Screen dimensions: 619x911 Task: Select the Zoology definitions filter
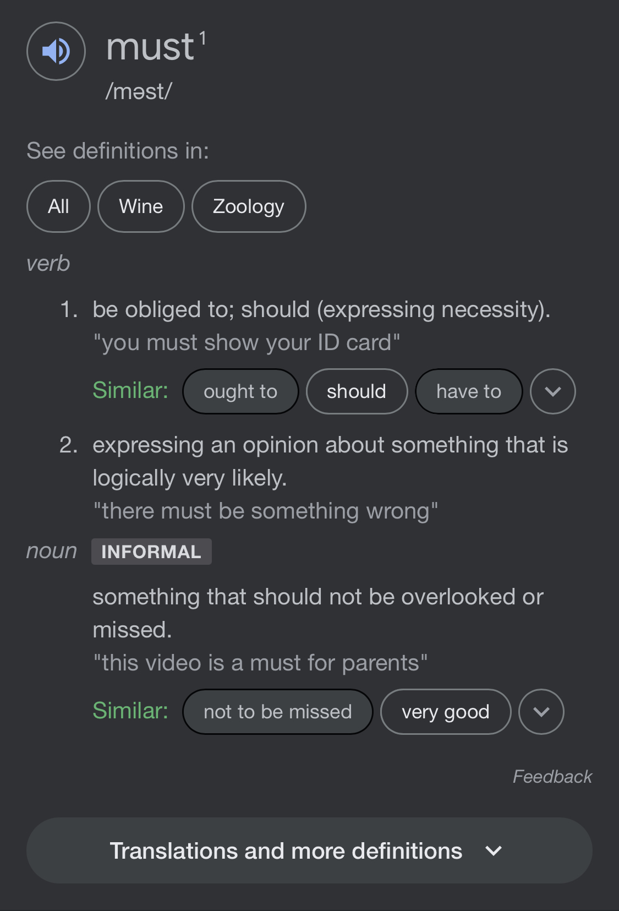(249, 206)
